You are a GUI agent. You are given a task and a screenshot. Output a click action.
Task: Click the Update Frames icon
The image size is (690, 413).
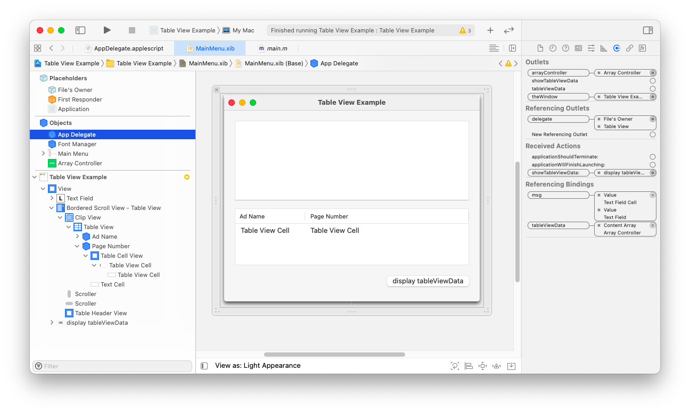(x=455, y=366)
